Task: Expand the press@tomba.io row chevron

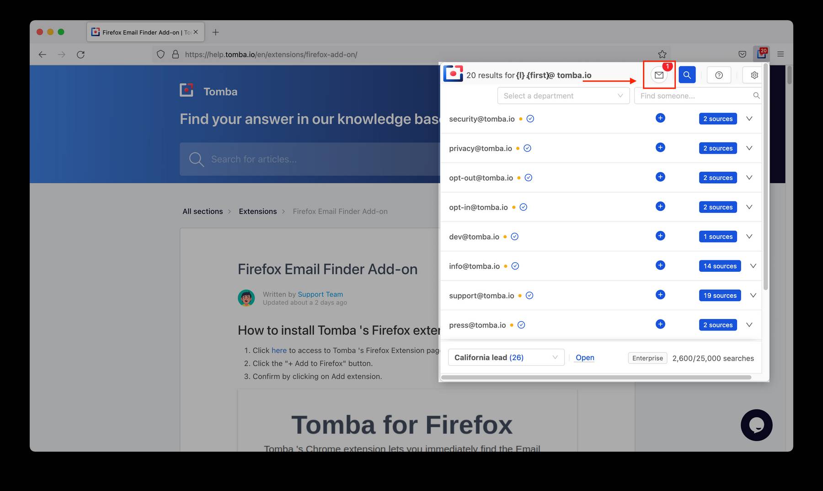Action: [749, 325]
